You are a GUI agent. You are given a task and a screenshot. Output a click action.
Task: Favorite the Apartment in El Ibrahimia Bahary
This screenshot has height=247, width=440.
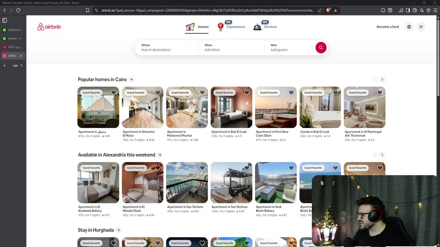113,168
